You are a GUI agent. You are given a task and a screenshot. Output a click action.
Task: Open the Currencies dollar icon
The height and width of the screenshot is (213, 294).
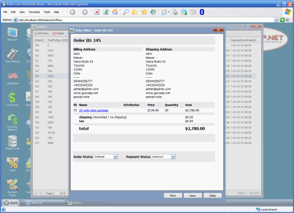[x=13, y=99]
